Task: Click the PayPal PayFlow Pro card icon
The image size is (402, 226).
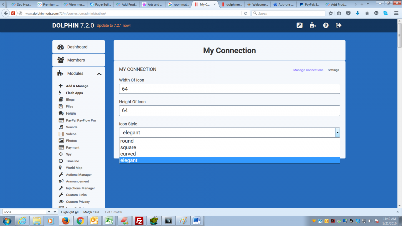Action: (61, 120)
